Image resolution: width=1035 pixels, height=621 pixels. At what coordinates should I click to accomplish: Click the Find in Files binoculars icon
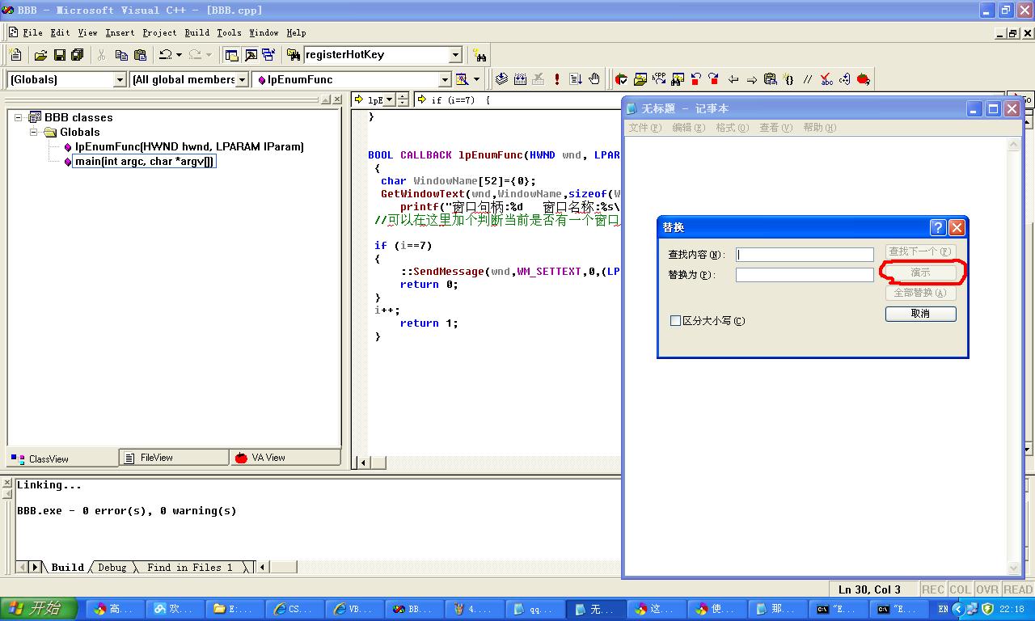point(294,55)
